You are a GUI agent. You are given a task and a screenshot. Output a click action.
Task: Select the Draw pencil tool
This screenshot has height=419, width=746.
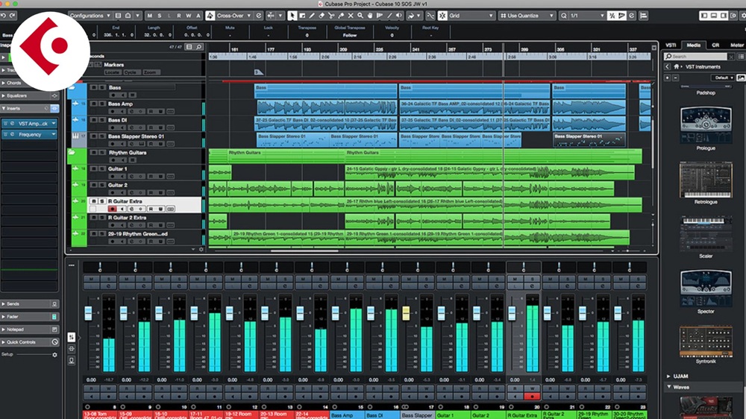point(312,16)
